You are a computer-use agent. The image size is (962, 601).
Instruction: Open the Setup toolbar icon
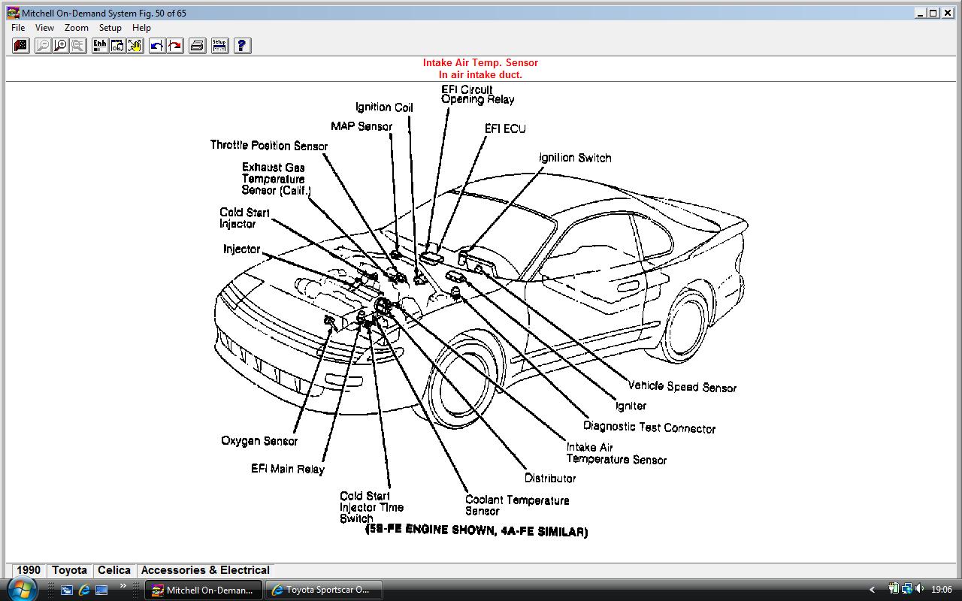[x=219, y=46]
